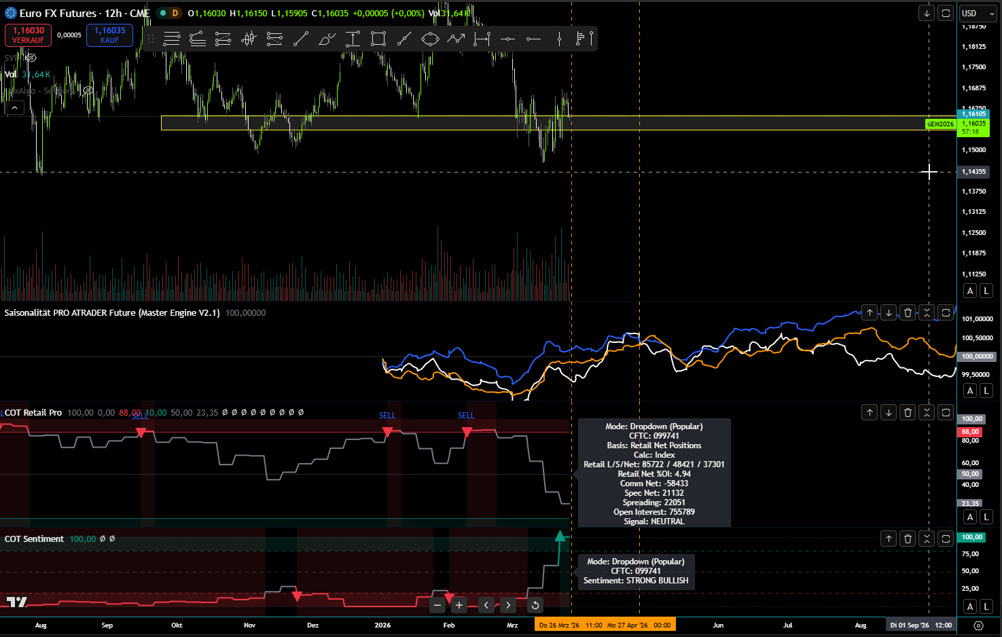The height and width of the screenshot is (637, 1002).
Task: Select the Brush drawing tool
Action: click(x=328, y=39)
